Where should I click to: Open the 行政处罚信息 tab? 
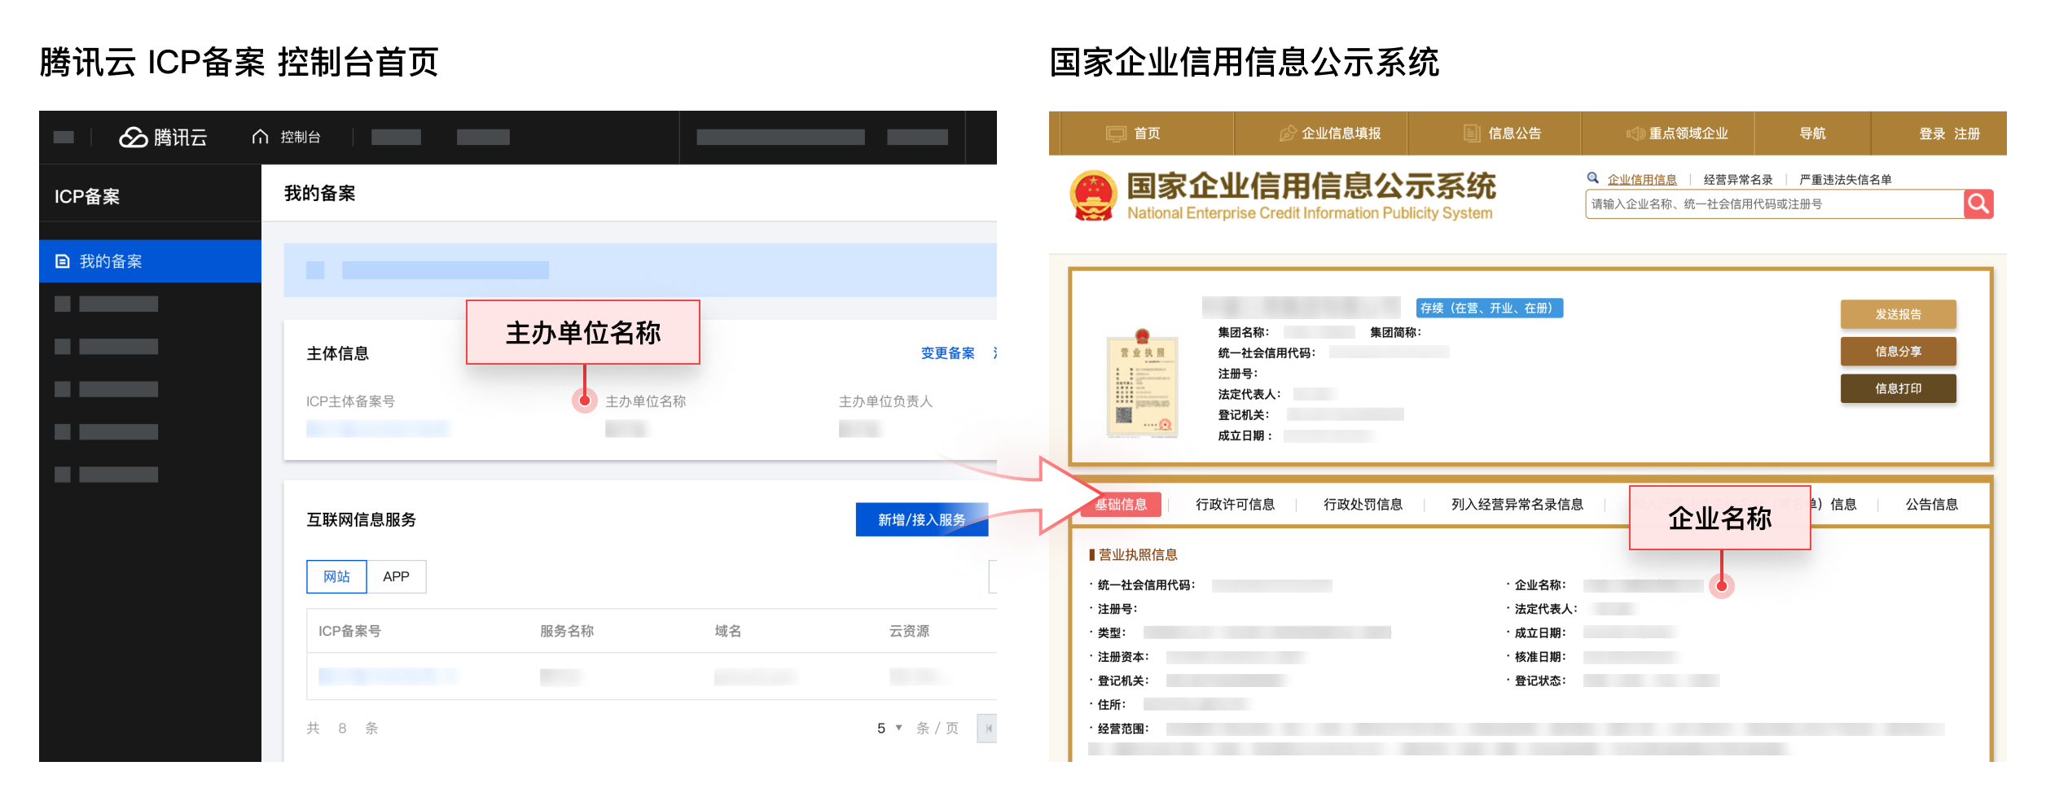point(1363,505)
